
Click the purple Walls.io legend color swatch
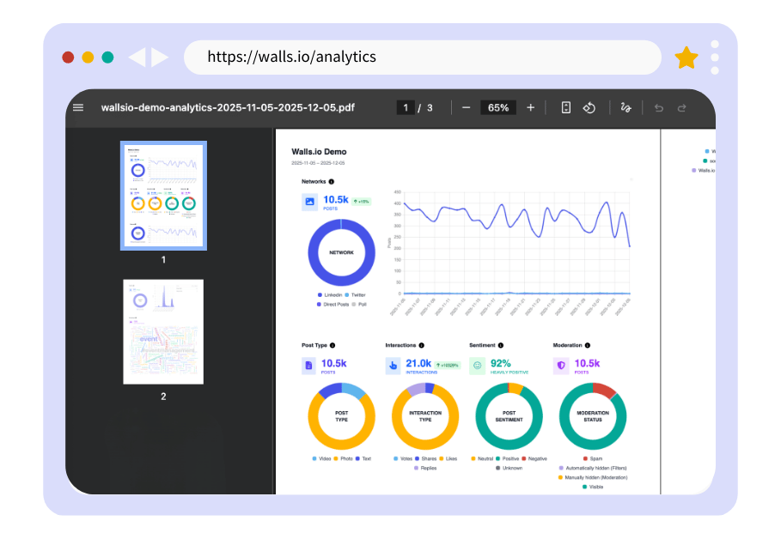pyautogui.click(x=693, y=170)
